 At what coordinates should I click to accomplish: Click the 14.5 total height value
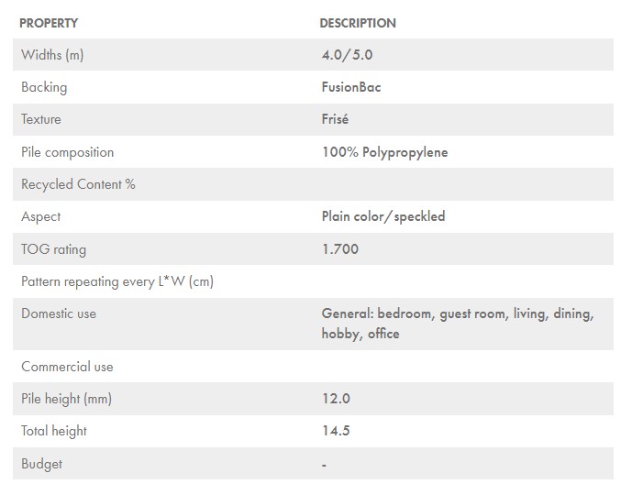pos(336,431)
